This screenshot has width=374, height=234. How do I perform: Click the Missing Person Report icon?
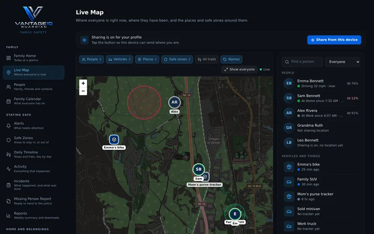coord(8,201)
